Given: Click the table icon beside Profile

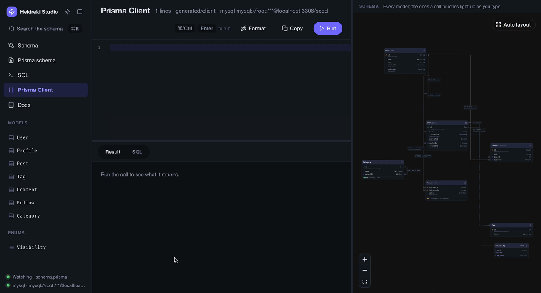Looking at the screenshot, I should point(11,151).
